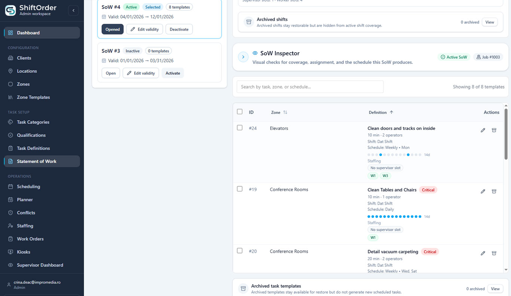The image size is (511, 296).
Task: Edit template #19 with the pencil icon
Action: coord(483,191)
